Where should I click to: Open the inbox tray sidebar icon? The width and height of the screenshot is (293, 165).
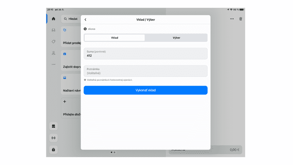(53, 30)
